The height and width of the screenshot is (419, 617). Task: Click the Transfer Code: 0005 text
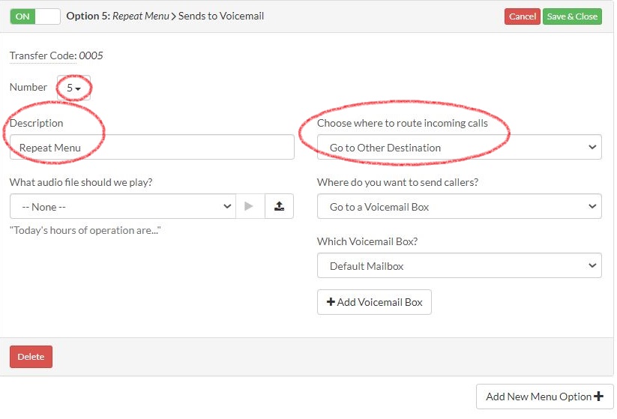click(56, 55)
